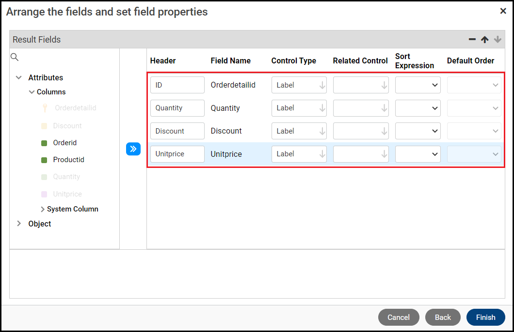Image resolution: width=514 pixels, height=332 pixels.
Task: Collapse the Columns tree node
Action: [32, 92]
